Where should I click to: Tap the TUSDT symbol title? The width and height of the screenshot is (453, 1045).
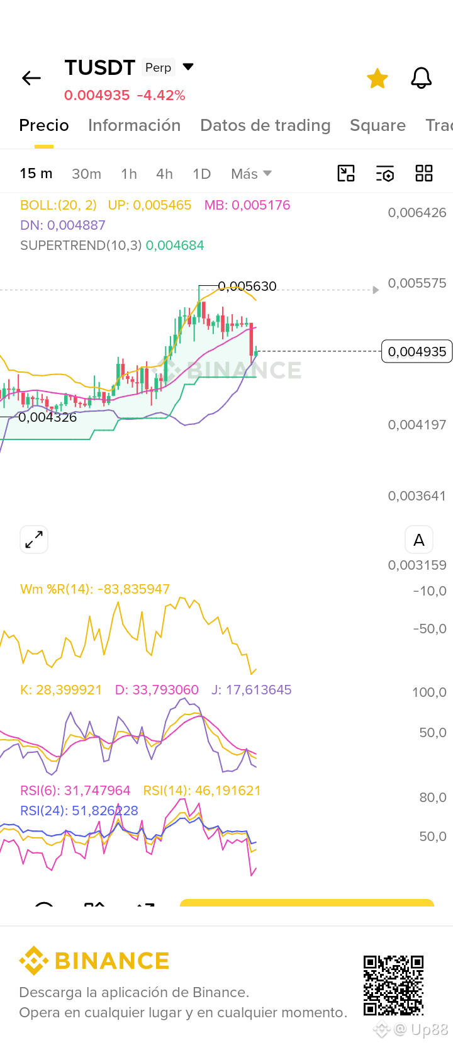[99, 67]
